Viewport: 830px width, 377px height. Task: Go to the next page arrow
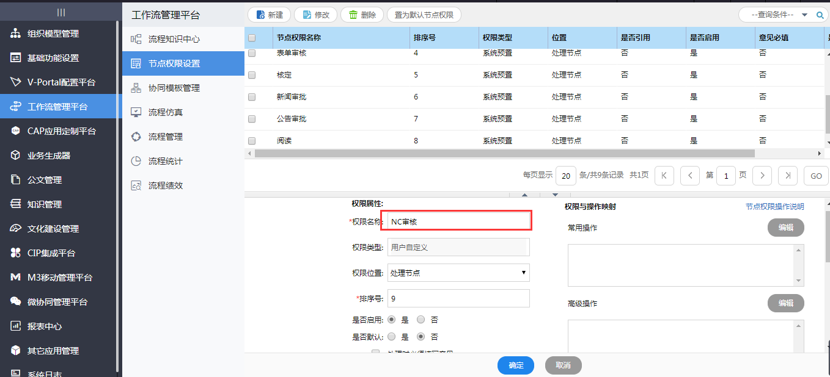click(x=762, y=176)
